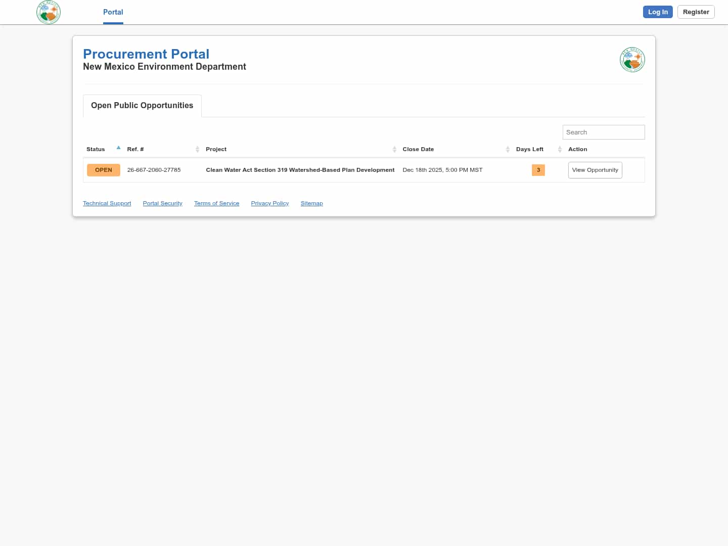
Task: Switch to the Open Public Opportunities tab
Action: [x=142, y=105]
